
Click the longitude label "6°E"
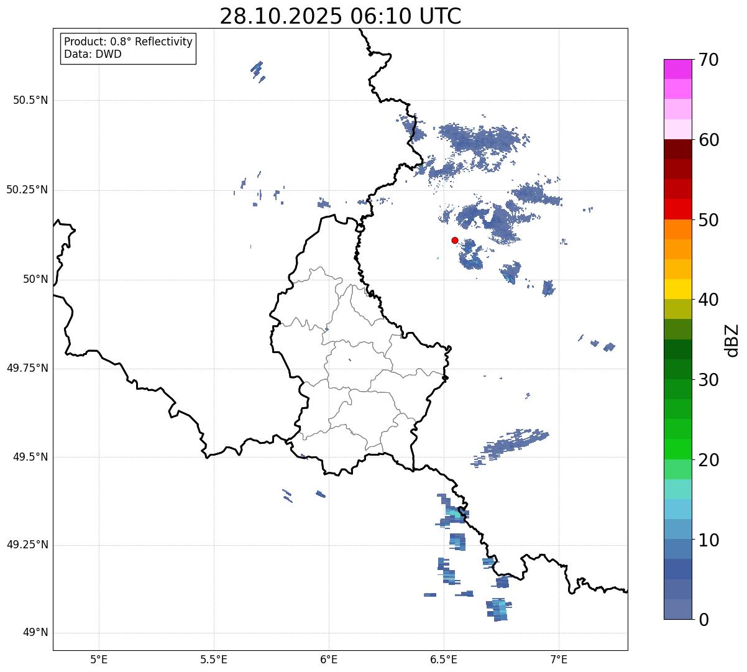[329, 659]
